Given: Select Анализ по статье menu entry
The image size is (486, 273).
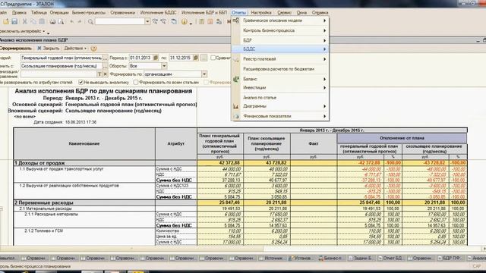Looking at the screenshot, I should (x=280, y=98).
